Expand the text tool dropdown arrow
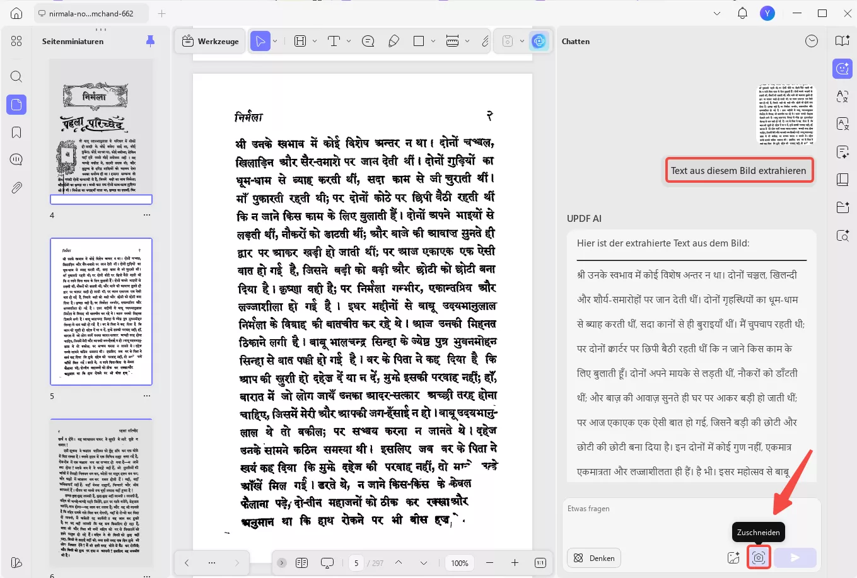 (x=349, y=41)
